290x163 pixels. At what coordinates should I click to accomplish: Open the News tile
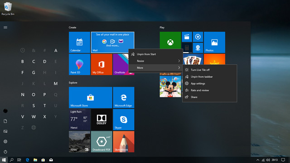[x=80, y=142]
